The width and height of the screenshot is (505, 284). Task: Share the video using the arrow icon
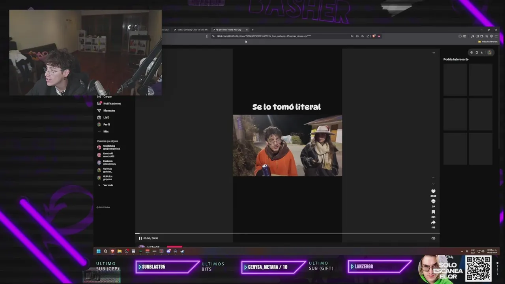tap(433, 222)
